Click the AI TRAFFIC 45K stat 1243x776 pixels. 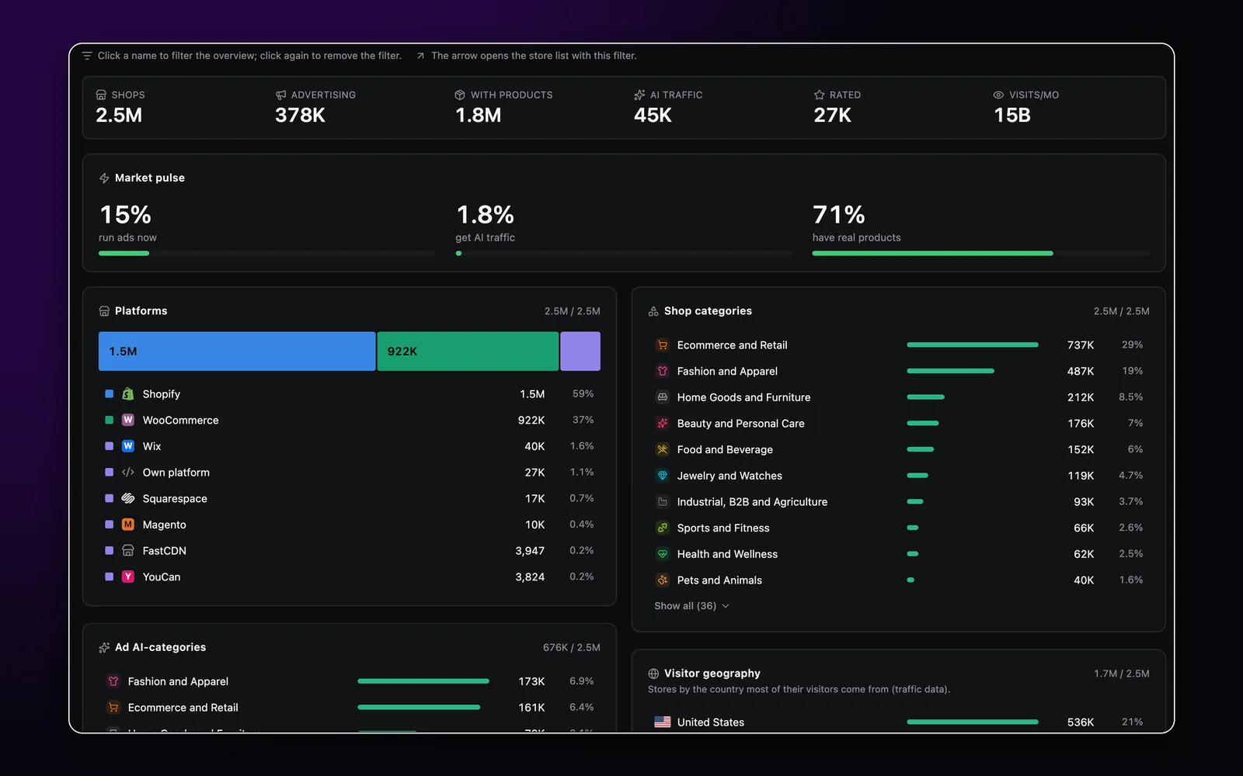(668, 107)
